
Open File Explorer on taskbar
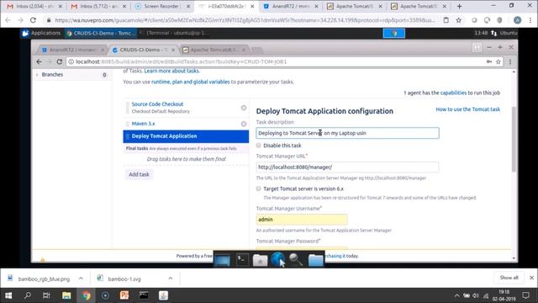(x=66, y=295)
